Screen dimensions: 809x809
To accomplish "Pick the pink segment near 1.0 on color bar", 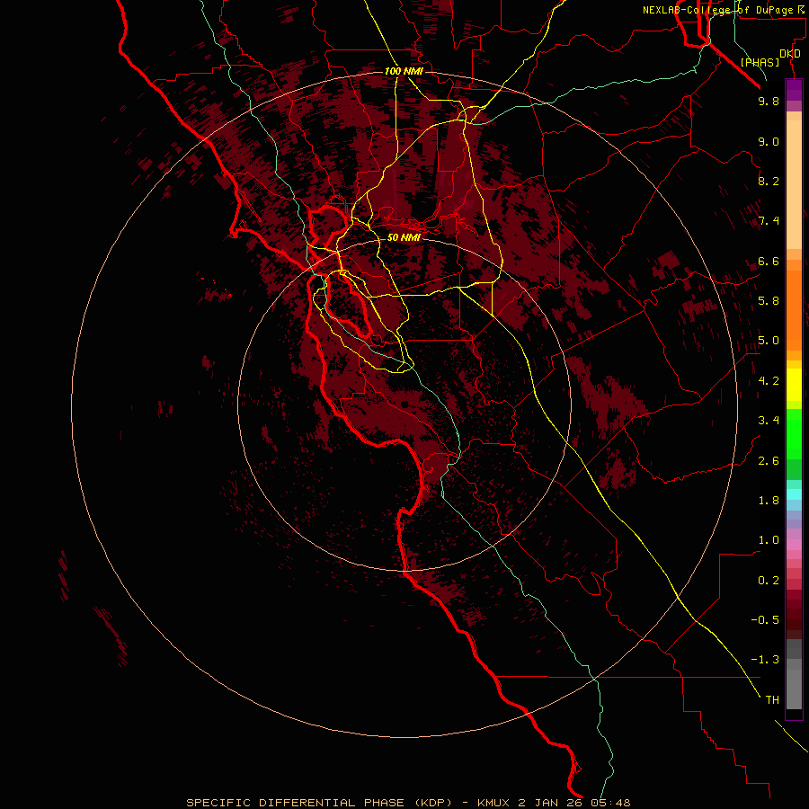I will tap(794, 545).
